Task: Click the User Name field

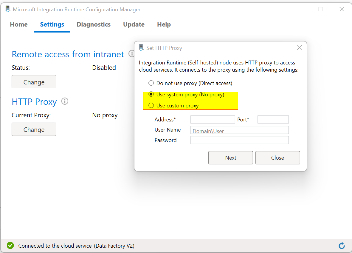Action: [x=239, y=130]
